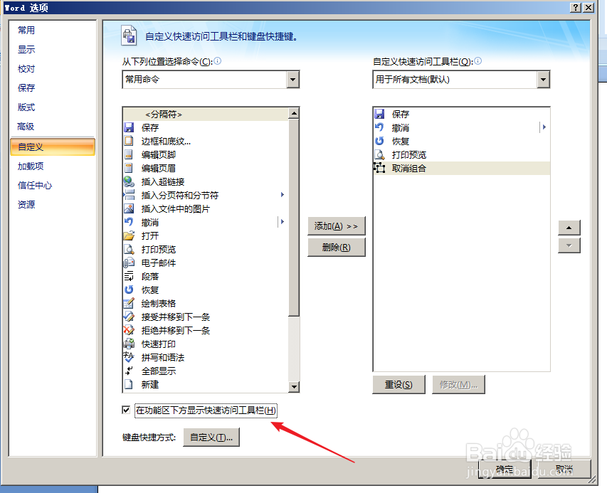This screenshot has height=493, width=607.
Task: Select 插入超链接 row in the commands list
Action: pos(206,181)
